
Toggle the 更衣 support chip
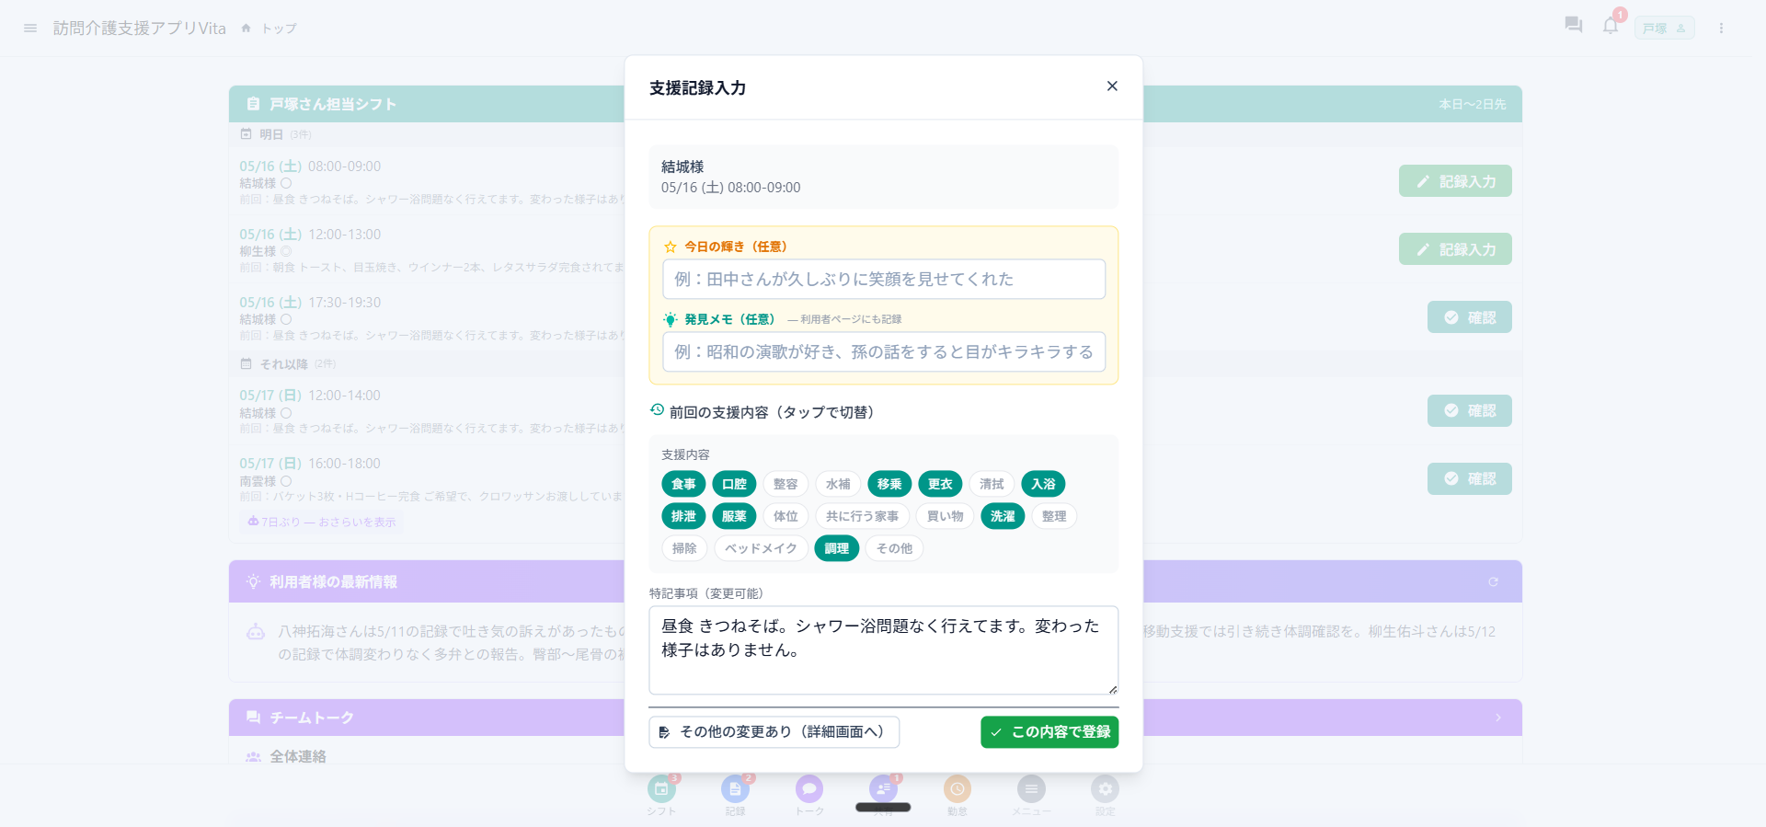(x=940, y=484)
